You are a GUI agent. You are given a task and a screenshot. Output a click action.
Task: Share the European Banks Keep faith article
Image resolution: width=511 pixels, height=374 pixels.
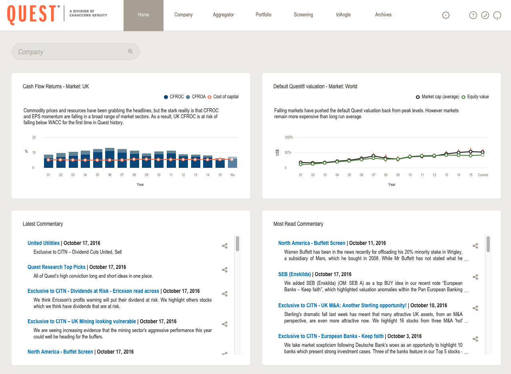coord(475,339)
